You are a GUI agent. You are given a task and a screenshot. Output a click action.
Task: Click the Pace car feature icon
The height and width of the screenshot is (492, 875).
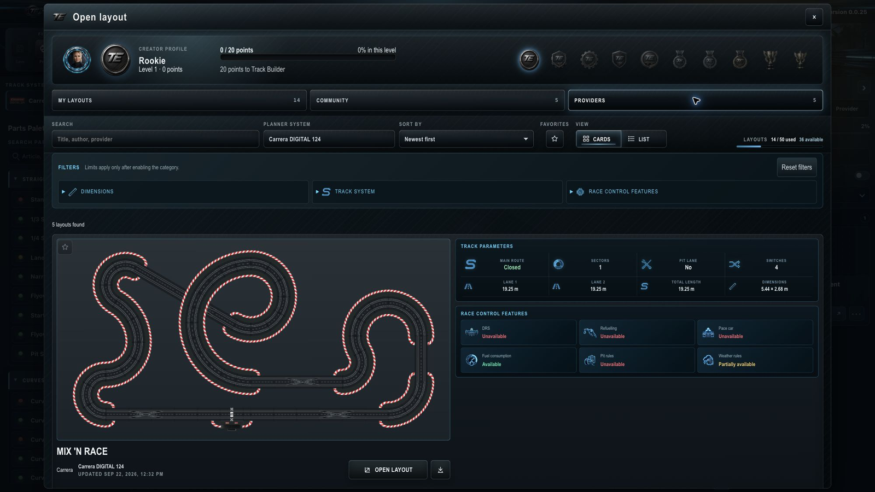click(708, 332)
